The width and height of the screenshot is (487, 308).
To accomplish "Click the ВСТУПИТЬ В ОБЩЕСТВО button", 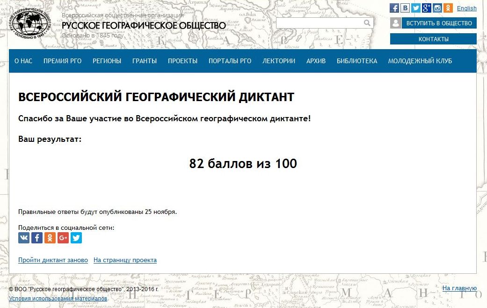I will pos(439,23).
